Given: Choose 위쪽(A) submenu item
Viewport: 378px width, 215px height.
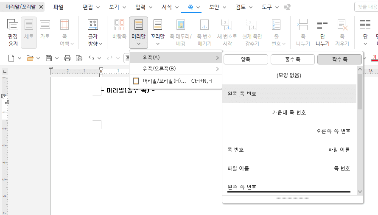Looking at the screenshot, I should 176,58.
